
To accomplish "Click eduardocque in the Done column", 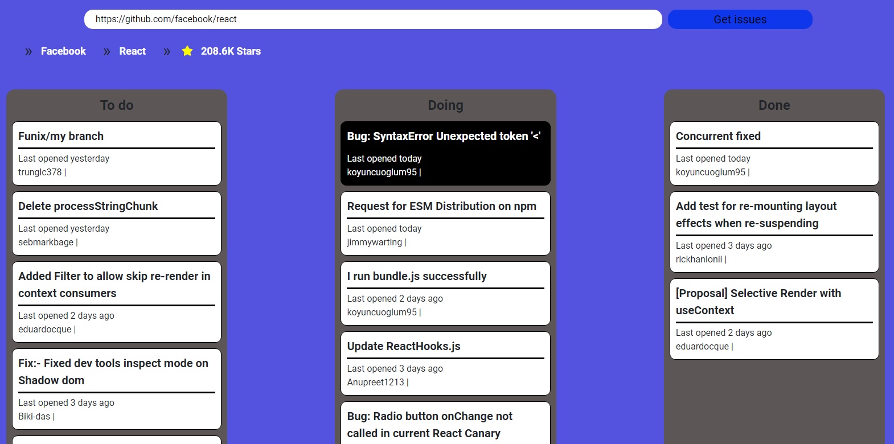I will (702, 346).
